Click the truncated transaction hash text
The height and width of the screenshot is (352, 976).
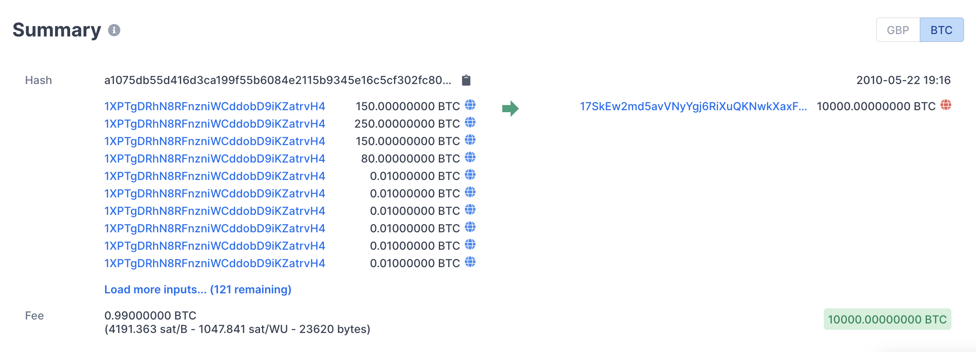[x=277, y=80]
